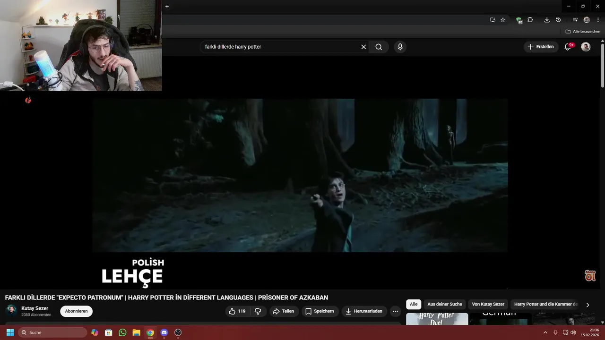Open WhatsApp from the taskbar

tap(122, 332)
